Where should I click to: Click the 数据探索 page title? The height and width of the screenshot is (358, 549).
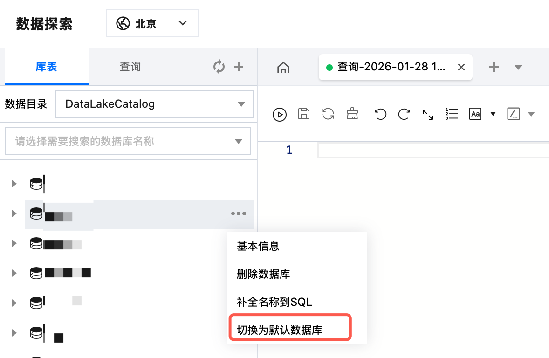44,24
